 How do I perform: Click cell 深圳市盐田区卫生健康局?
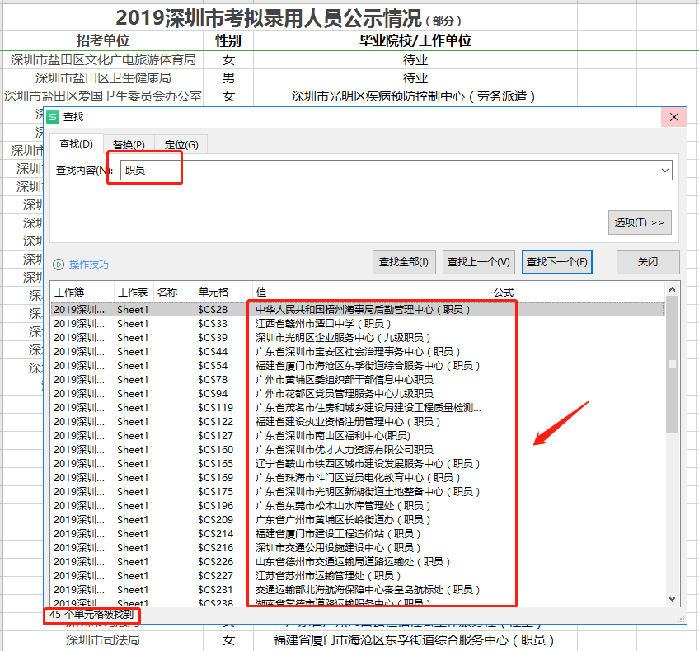pyautogui.click(x=103, y=78)
